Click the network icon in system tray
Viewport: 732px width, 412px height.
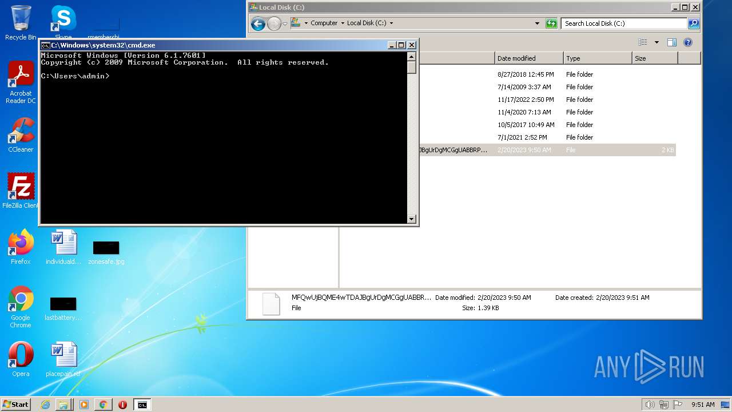point(663,405)
